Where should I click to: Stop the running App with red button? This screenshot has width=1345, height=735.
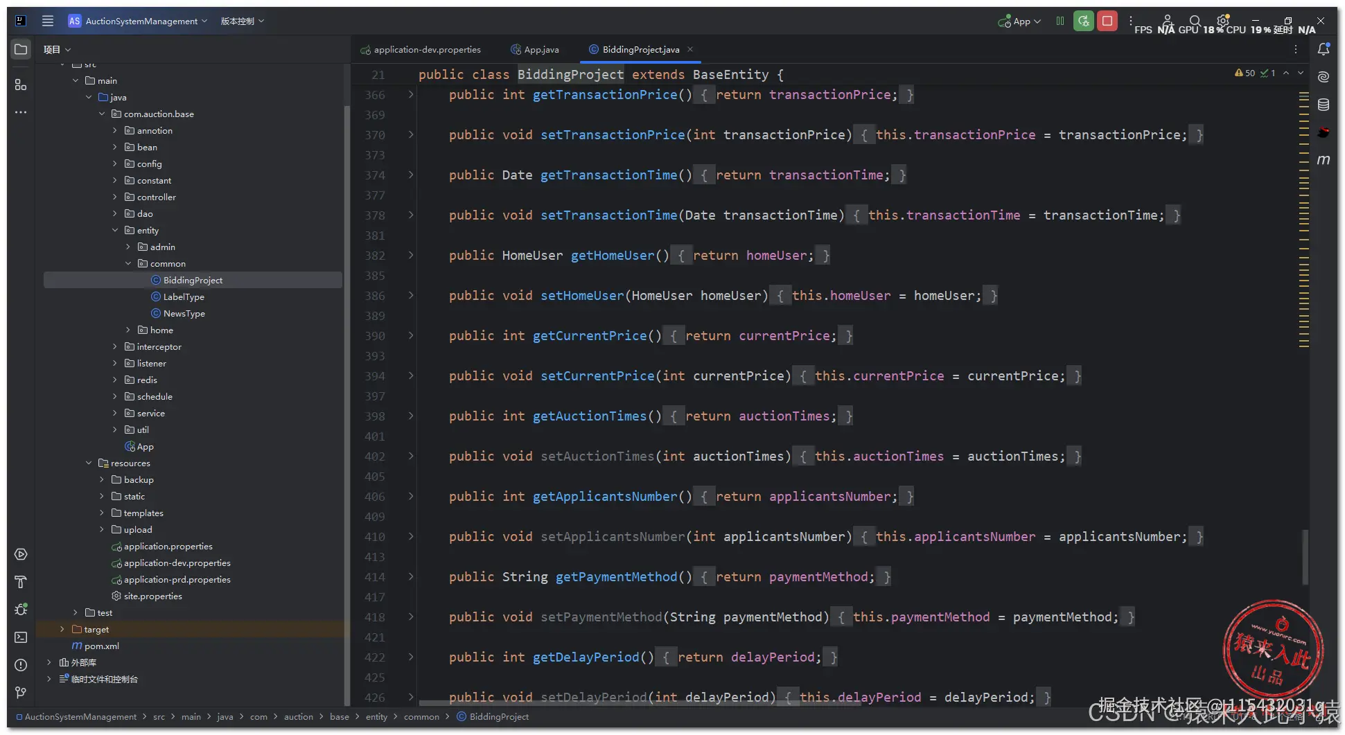1107,21
